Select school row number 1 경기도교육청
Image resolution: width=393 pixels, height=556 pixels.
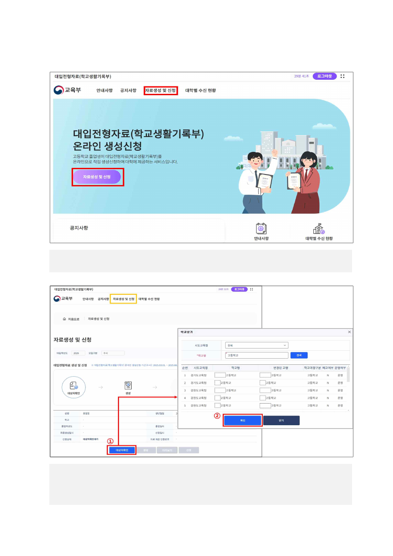coord(264,375)
